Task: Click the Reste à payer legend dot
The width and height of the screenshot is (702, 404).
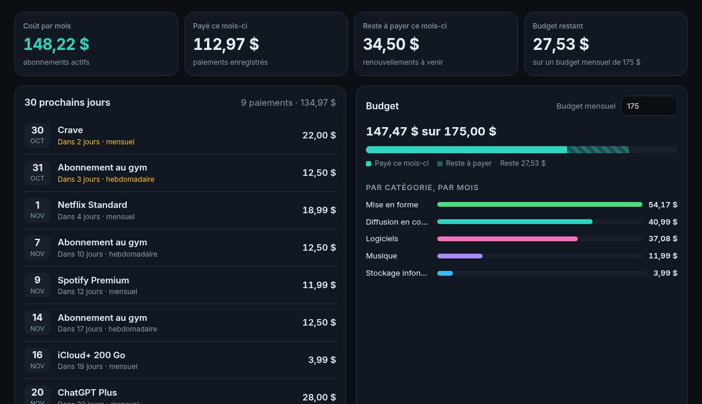Action: [x=440, y=163]
